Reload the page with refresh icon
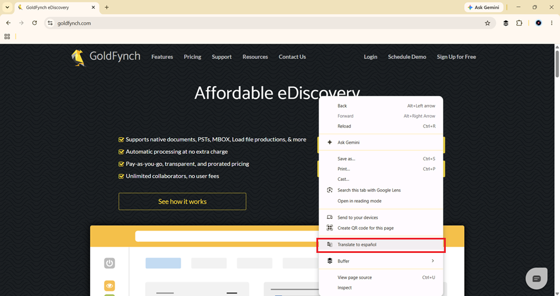560x296 pixels. (35, 23)
